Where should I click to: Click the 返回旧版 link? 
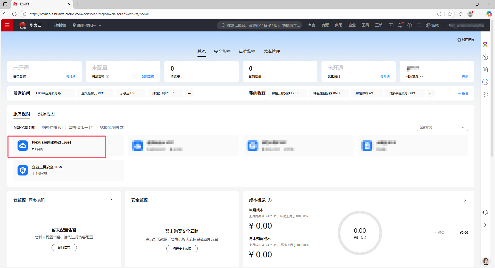[x=466, y=40]
